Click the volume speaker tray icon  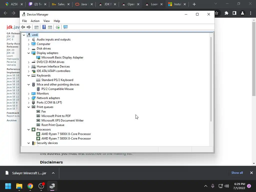pos(227,186)
